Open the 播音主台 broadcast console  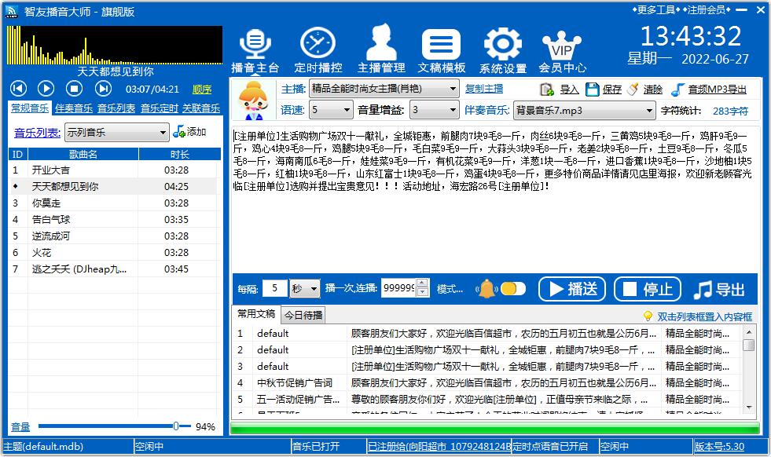(255, 51)
